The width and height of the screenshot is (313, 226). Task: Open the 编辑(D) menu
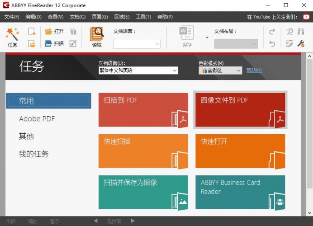click(x=33, y=17)
